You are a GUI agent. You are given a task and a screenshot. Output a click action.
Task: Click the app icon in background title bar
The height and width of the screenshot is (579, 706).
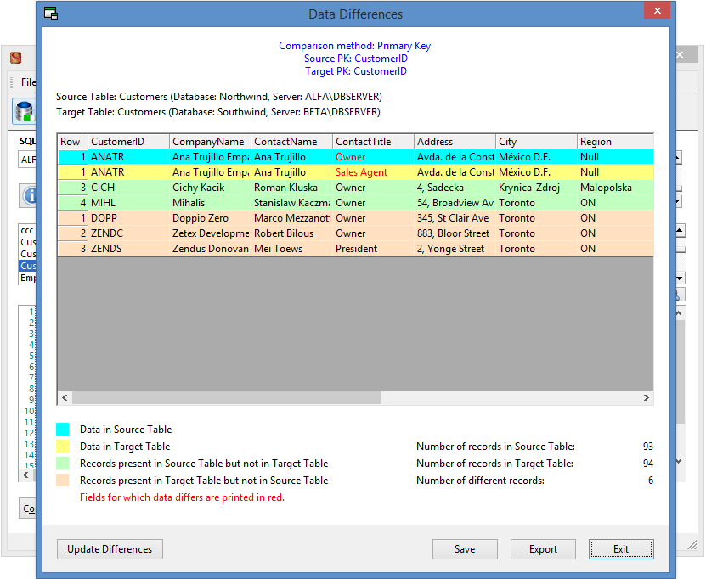(x=15, y=58)
